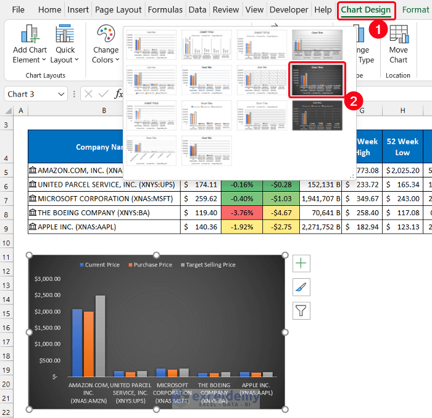Image resolution: width=432 pixels, height=418 pixels.
Task: Click the stock icon beside THE BOEING COMPANY
Action: 33,212
